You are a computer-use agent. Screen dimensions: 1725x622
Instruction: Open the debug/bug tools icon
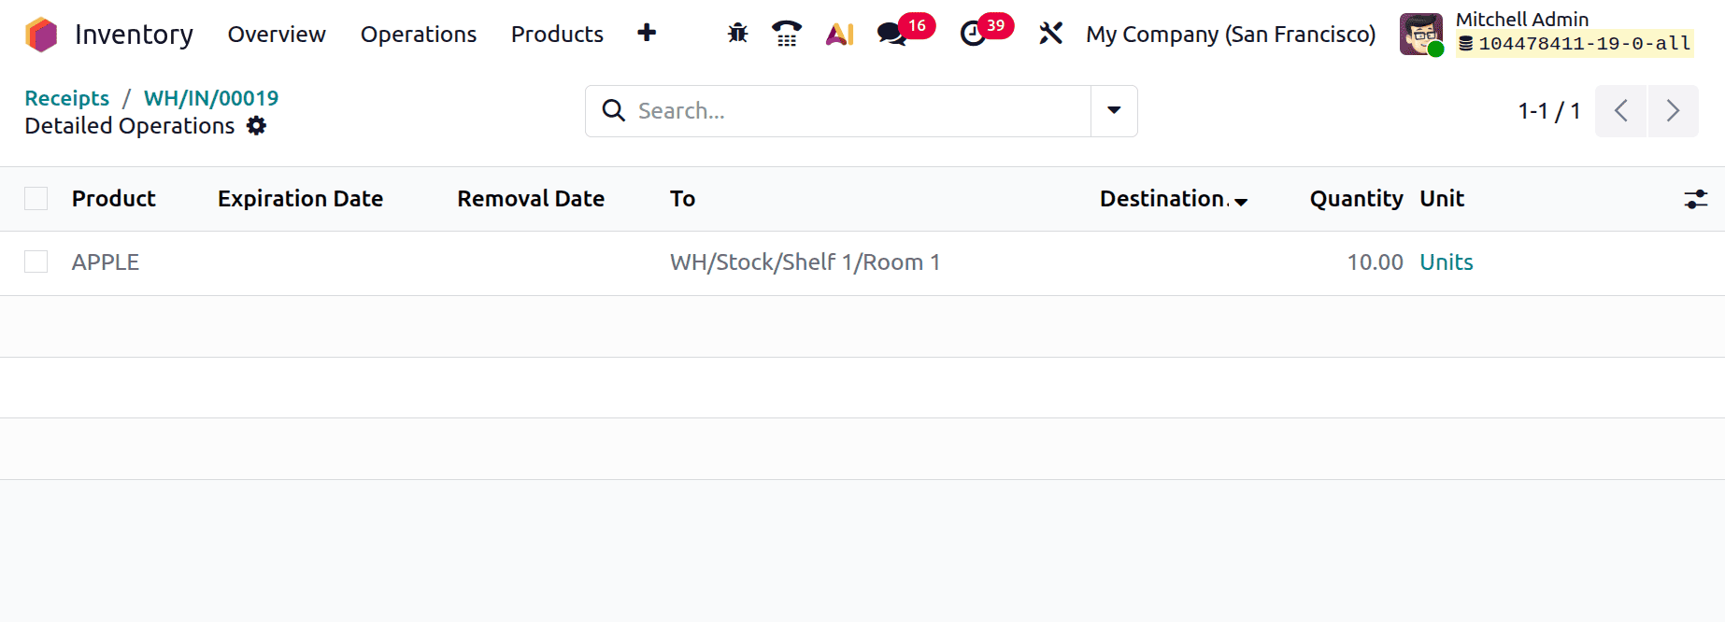(x=736, y=34)
